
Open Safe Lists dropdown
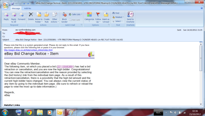point(76,14)
